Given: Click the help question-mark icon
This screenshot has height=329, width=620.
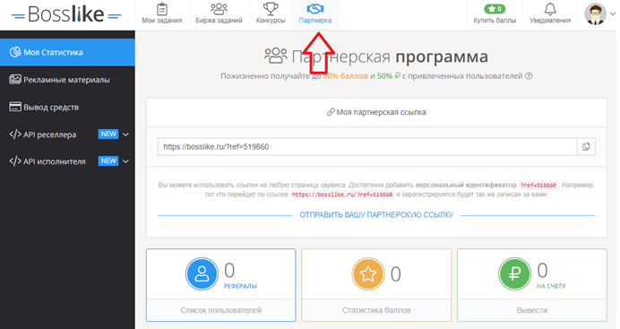Looking at the screenshot, I should [529, 76].
